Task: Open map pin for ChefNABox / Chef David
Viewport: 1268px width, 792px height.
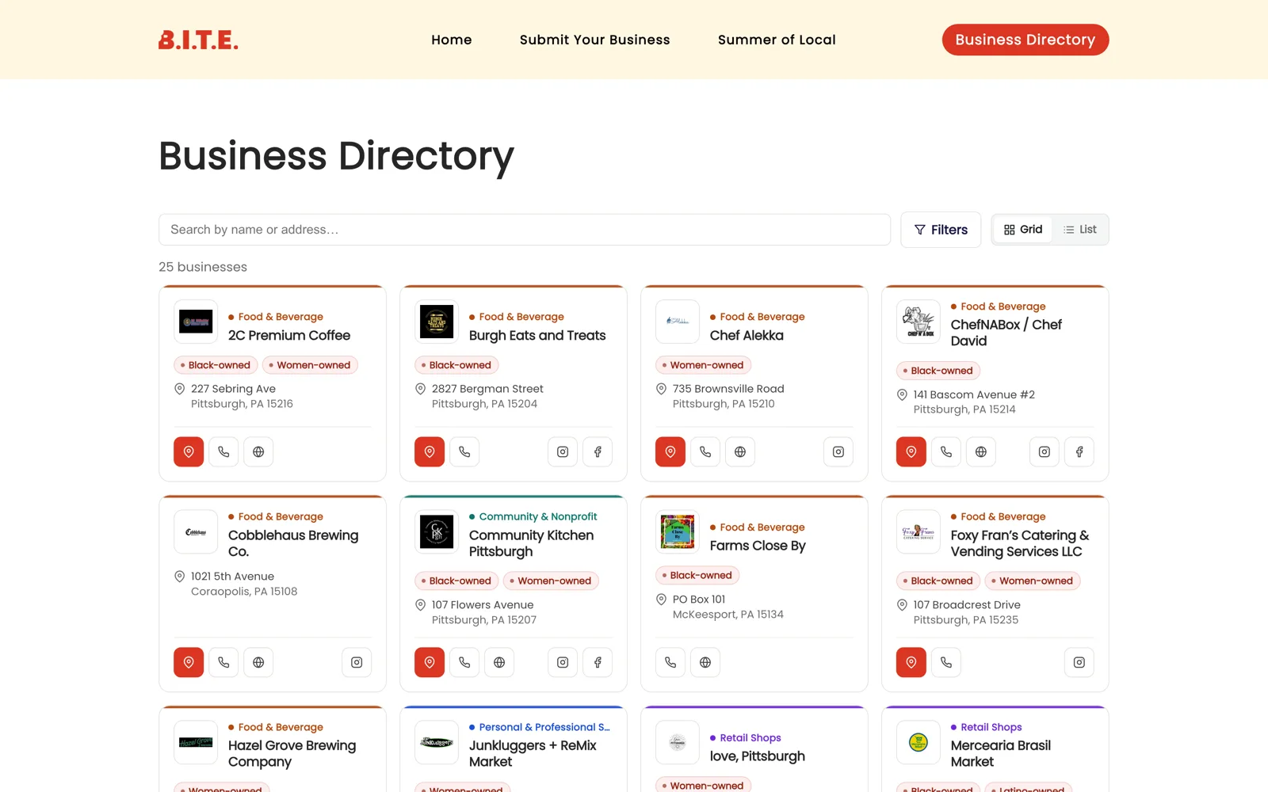Action: [911, 451]
